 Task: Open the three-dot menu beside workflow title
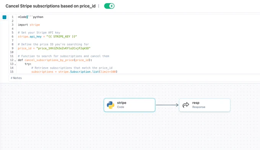99,6
